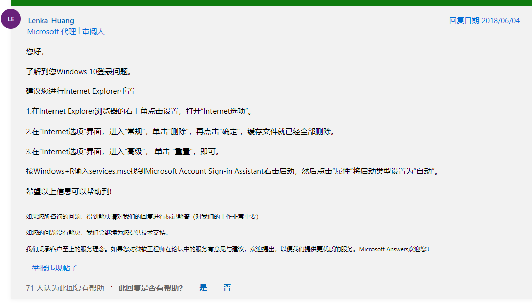Click the services.msc instruction line
Screen dimensions: 532x303
[x=233, y=171]
